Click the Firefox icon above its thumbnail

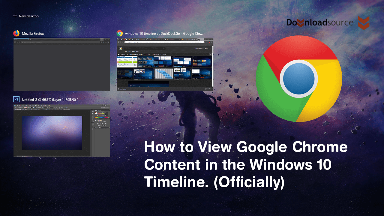click(x=16, y=33)
